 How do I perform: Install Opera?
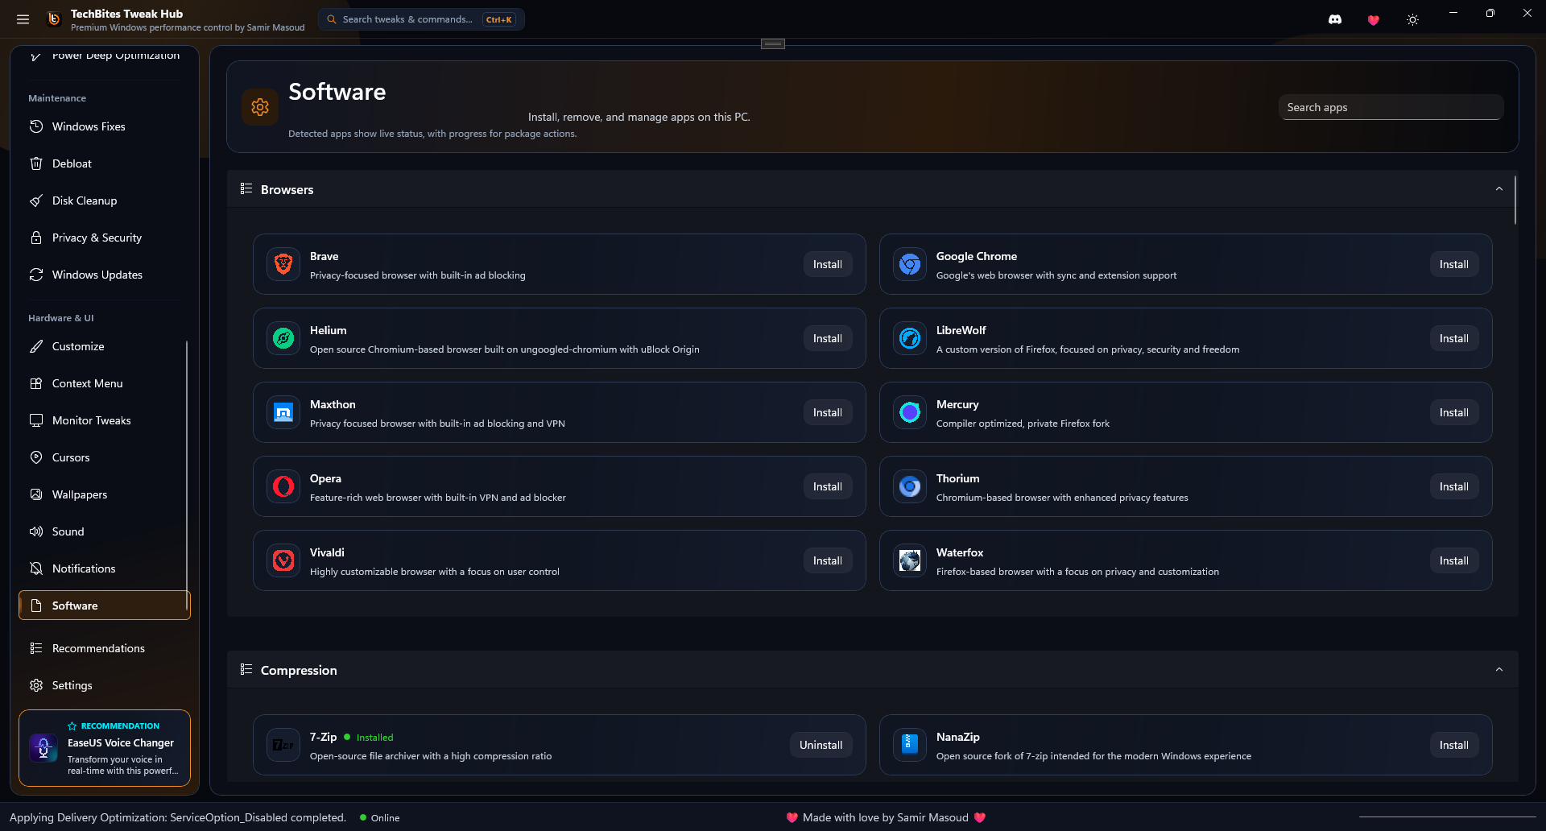[828, 486]
